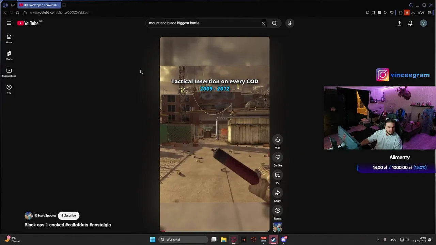Open Steam from the taskbar
Image resolution: width=436 pixels, height=245 pixels.
274,240
